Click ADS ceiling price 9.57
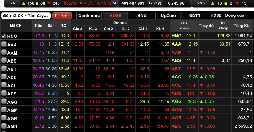This screenshot has height=132, width=254. (x=40, y=93)
